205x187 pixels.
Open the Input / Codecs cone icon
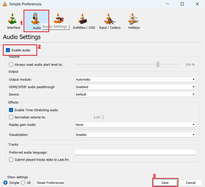tap(110, 19)
